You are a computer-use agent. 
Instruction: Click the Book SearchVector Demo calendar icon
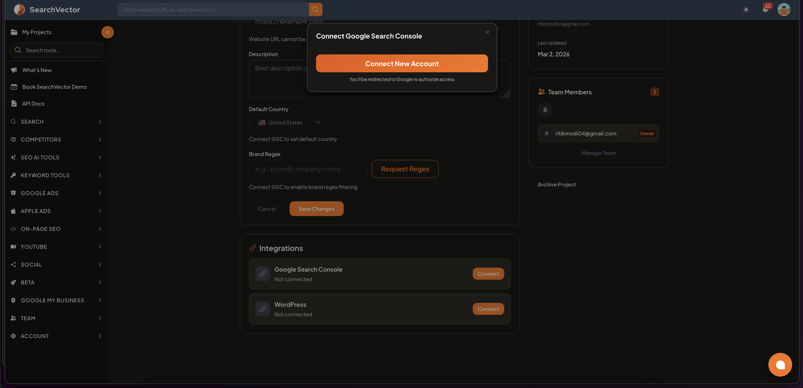click(14, 87)
